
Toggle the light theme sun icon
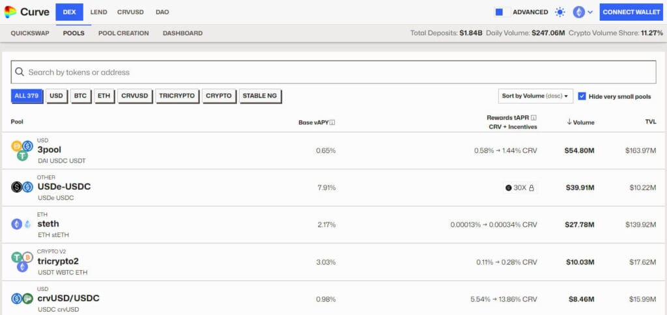click(560, 12)
